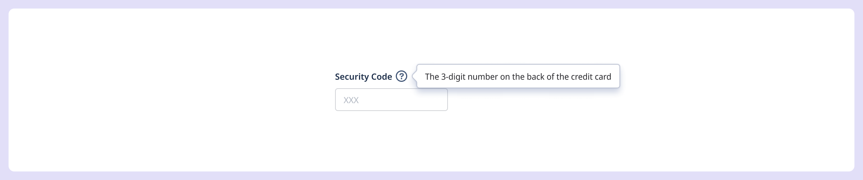Image resolution: width=863 pixels, height=180 pixels.
Task: Click the right end of the security code input
Action: [441, 100]
